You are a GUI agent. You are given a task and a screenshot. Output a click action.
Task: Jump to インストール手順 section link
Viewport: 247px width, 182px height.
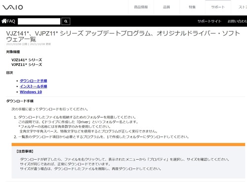pyautogui.click(x=34, y=87)
